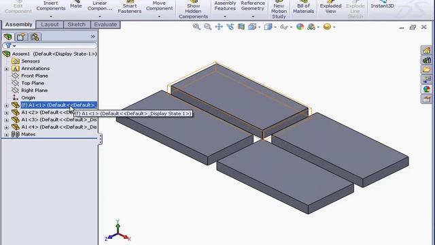
Task: Click the FeatureManager filter input field
Action: click(50, 46)
